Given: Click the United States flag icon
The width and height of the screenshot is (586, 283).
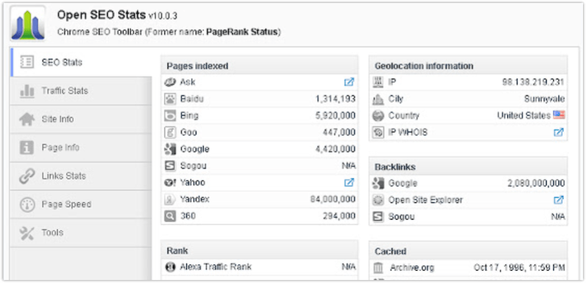Looking at the screenshot, I should 559,115.
